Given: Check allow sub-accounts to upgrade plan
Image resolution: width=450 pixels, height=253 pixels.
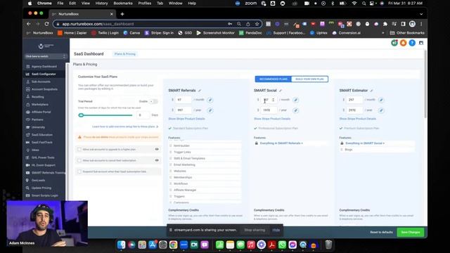Looking at the screenshot, I should 79,150.
